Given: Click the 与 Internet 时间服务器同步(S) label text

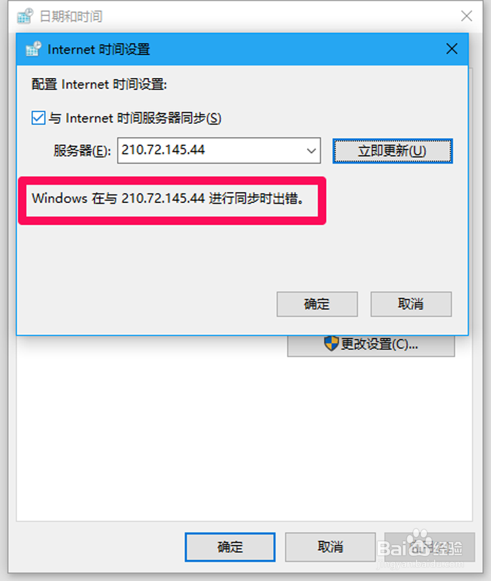Looking at the screenshot, I should tap(135, 118).
